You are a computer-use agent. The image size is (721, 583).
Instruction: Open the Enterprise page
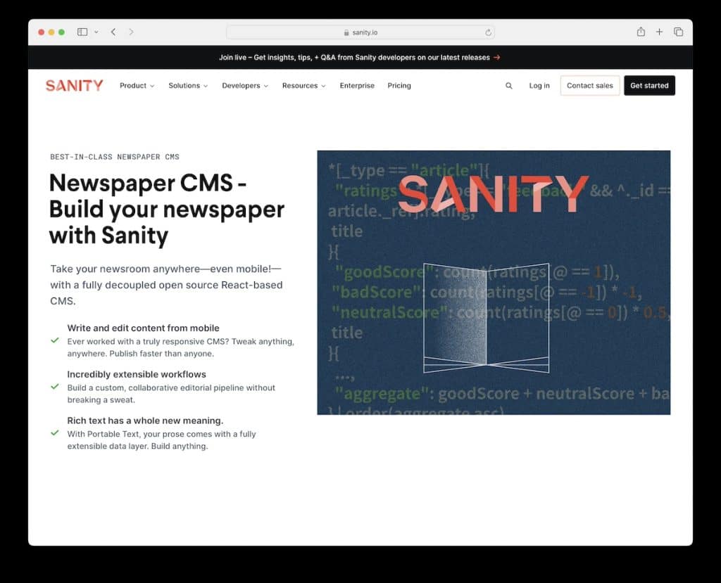point(357,86)
